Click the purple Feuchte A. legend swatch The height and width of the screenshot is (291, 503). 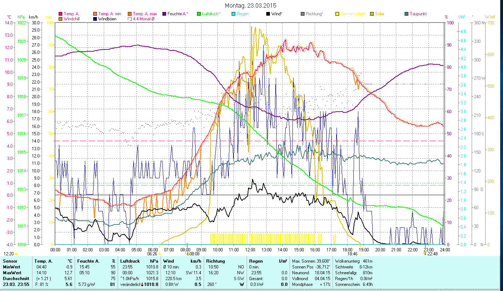pyautogui.click(x=165, y=14)
